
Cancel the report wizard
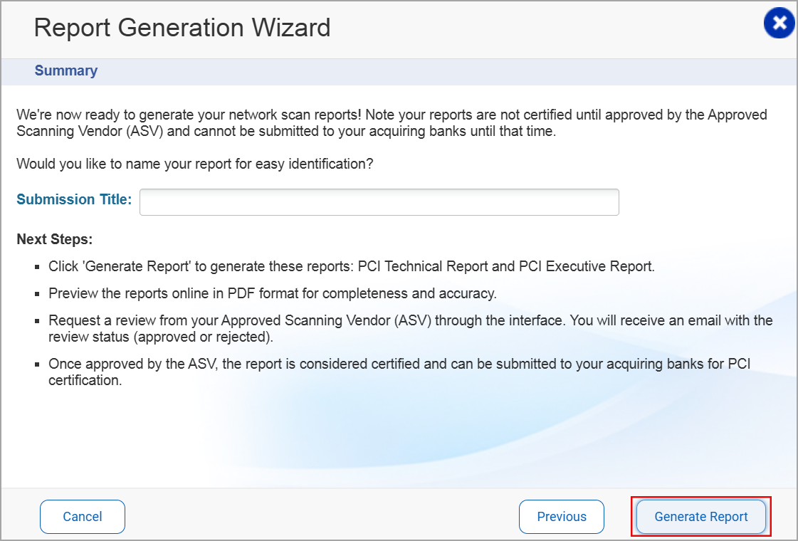point(83,517)
